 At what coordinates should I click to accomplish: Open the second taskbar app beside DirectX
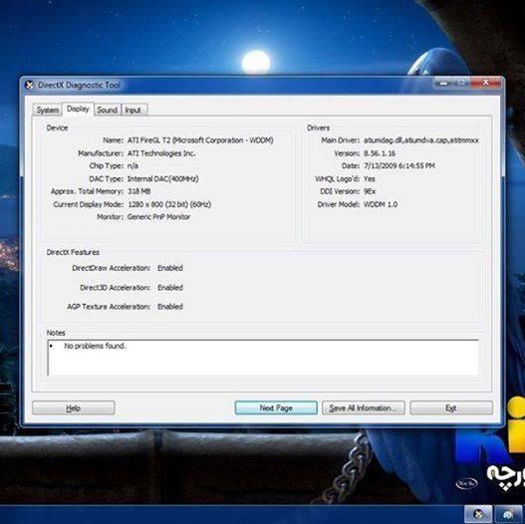pyautogui.click(x=508, y=514)
